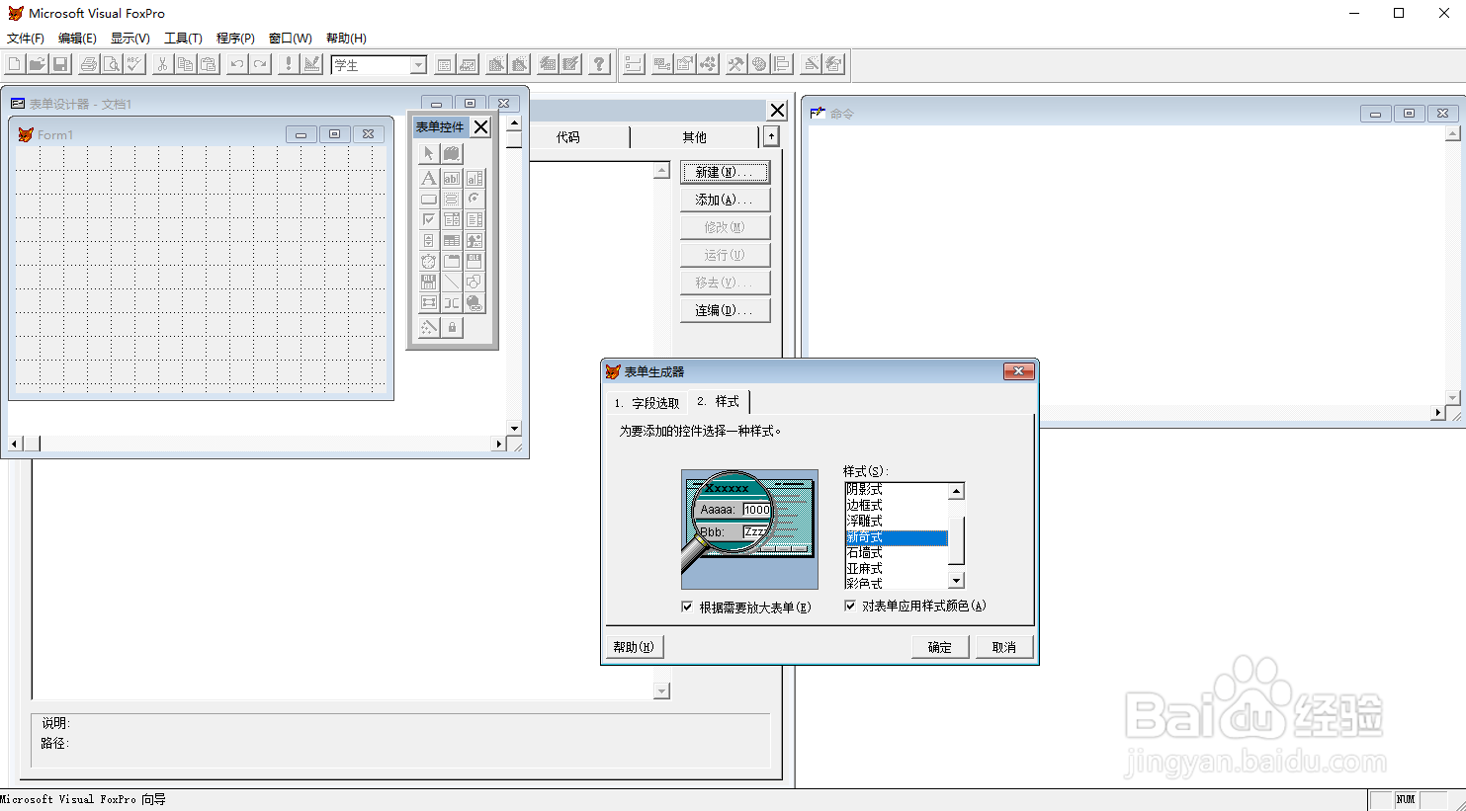Select the Timer control tool

pos(428,261)
